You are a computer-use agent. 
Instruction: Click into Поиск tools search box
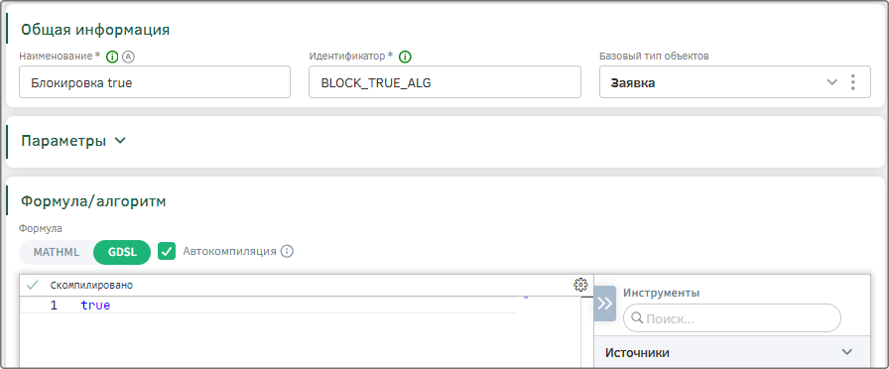click(732, 318)
